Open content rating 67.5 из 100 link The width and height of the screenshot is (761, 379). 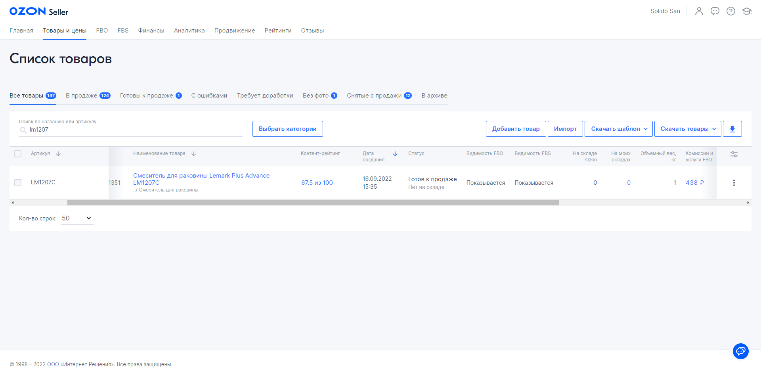click(x=317, y=183)
